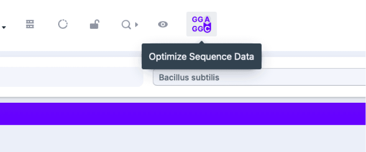Image resolution: width=366 pixels, height=152 pixels.
Task: Switch to the dashed circle view icon
Action: point(63,24)
